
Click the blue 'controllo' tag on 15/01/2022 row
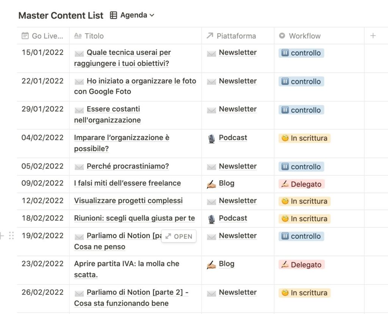coord(301,53)
